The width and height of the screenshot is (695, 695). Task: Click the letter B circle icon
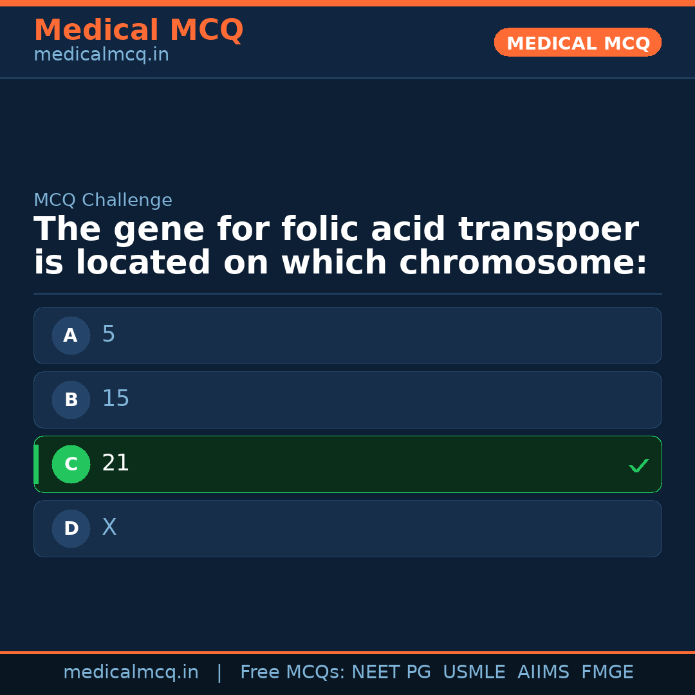click(x=71, y=400)
